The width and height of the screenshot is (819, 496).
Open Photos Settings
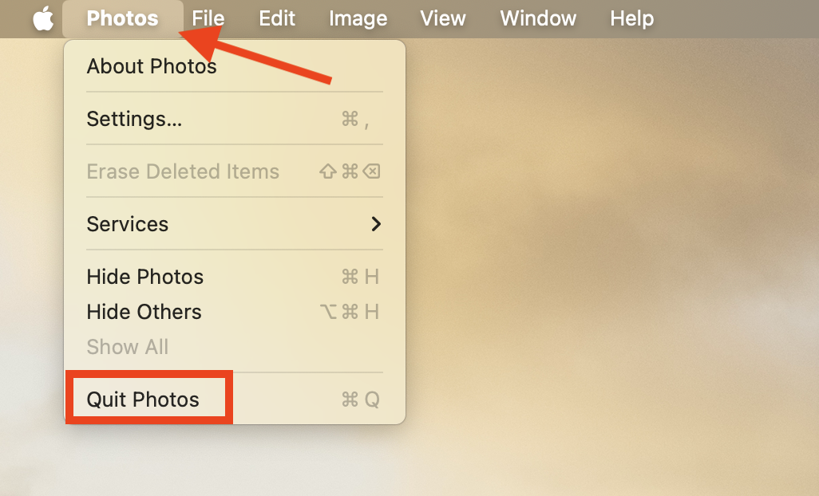coord(134,119)
